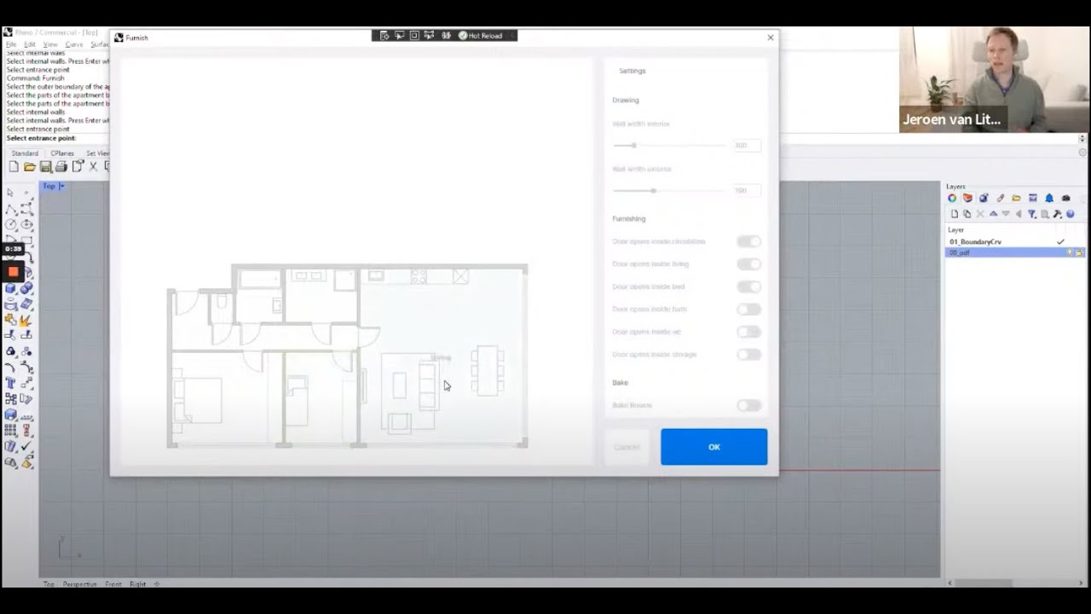Open the View menu

(50, 44)
